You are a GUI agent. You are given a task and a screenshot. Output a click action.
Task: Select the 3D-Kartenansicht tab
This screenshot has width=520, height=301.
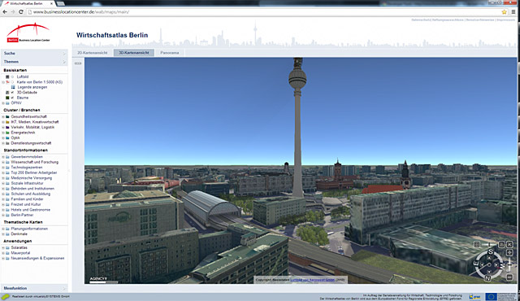click(x=134, y=52)
